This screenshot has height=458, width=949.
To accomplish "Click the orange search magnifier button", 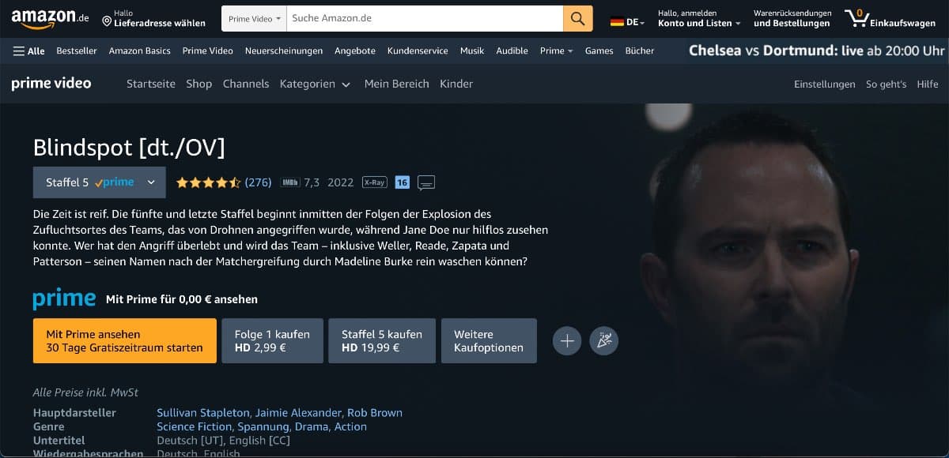I will pos(578,18).
